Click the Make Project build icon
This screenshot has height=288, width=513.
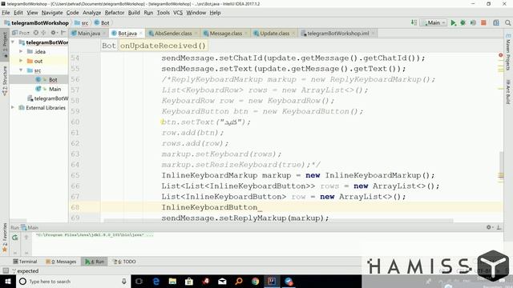(x=414, y=23)
